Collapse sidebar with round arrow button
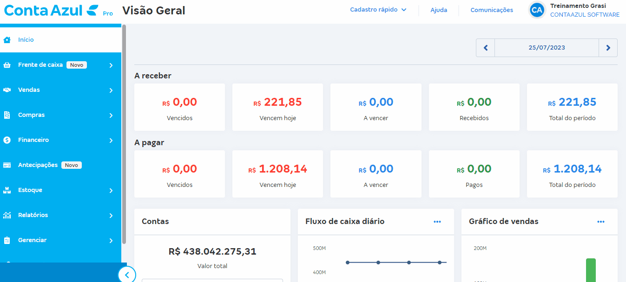Screen dimensions: 626x282 click(x=127, y=275)
